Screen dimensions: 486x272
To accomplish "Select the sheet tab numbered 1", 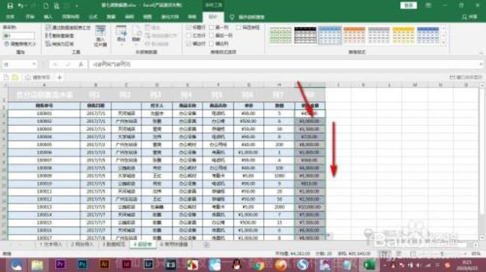I will [51, 244].
